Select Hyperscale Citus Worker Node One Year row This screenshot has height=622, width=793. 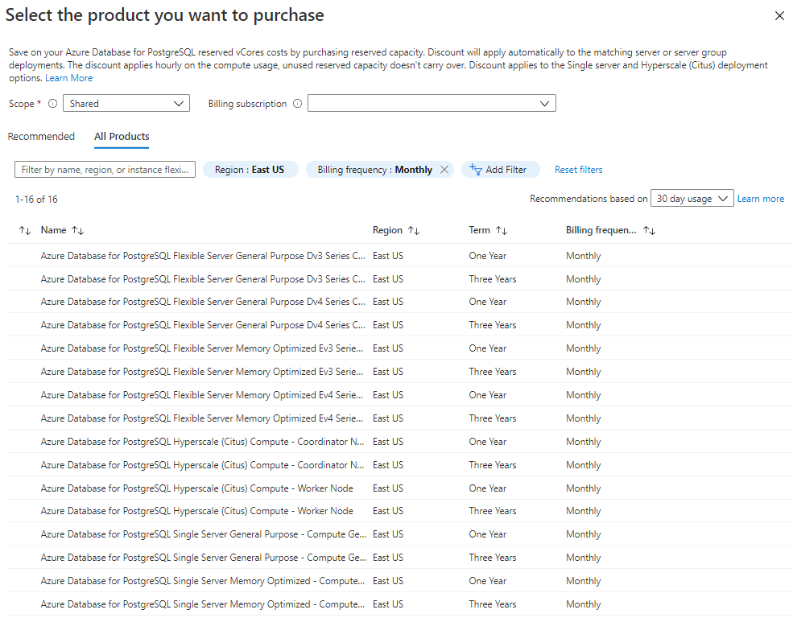click(196, 488)
